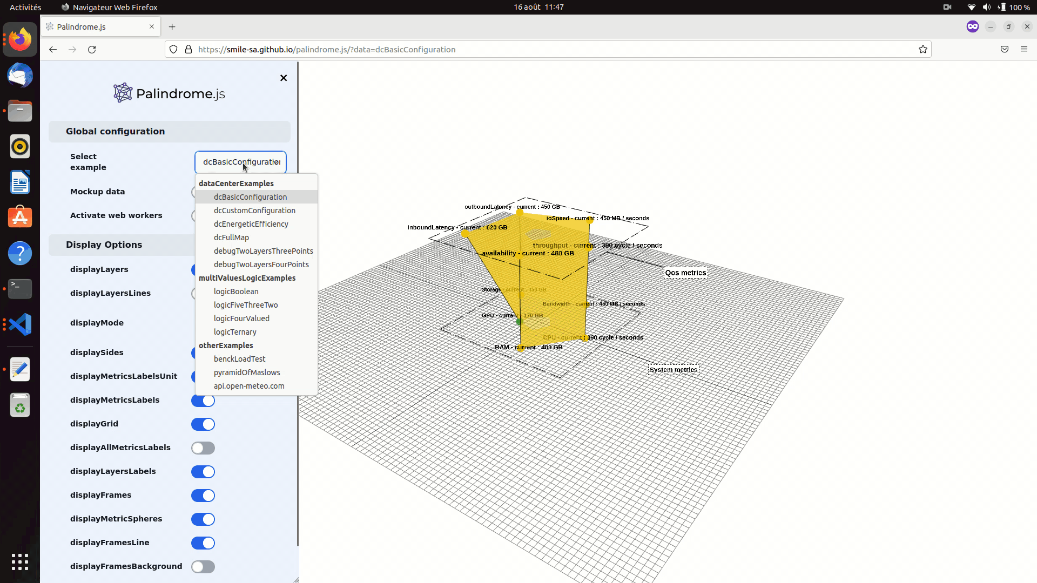Open the Firefox hamburger menu

click(1024, 49)
